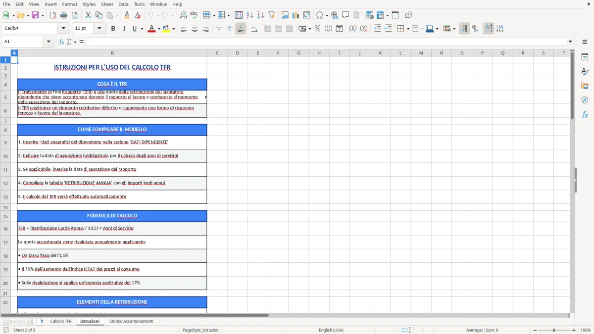Open the File menu
Screen dimensions: 594x334
(x=6, y=4)
